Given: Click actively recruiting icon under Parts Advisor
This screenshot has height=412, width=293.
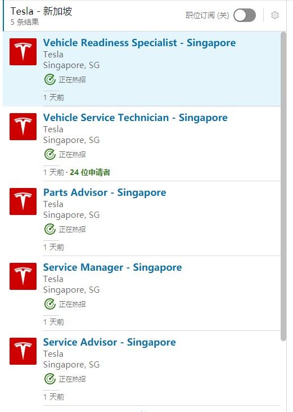Looking at the screenshot, I should point(50,229).
